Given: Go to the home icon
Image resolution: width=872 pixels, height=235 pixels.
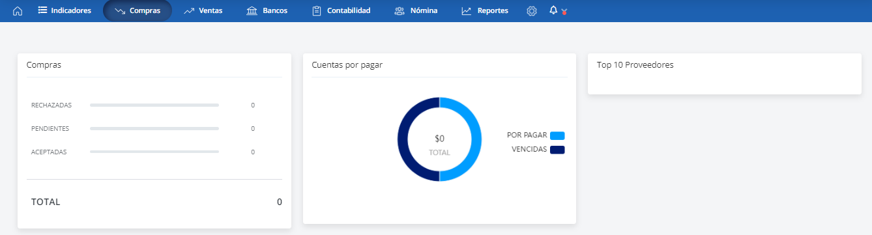Looking at the screenshot, I should pyautogui.click(x=18, y=11).
